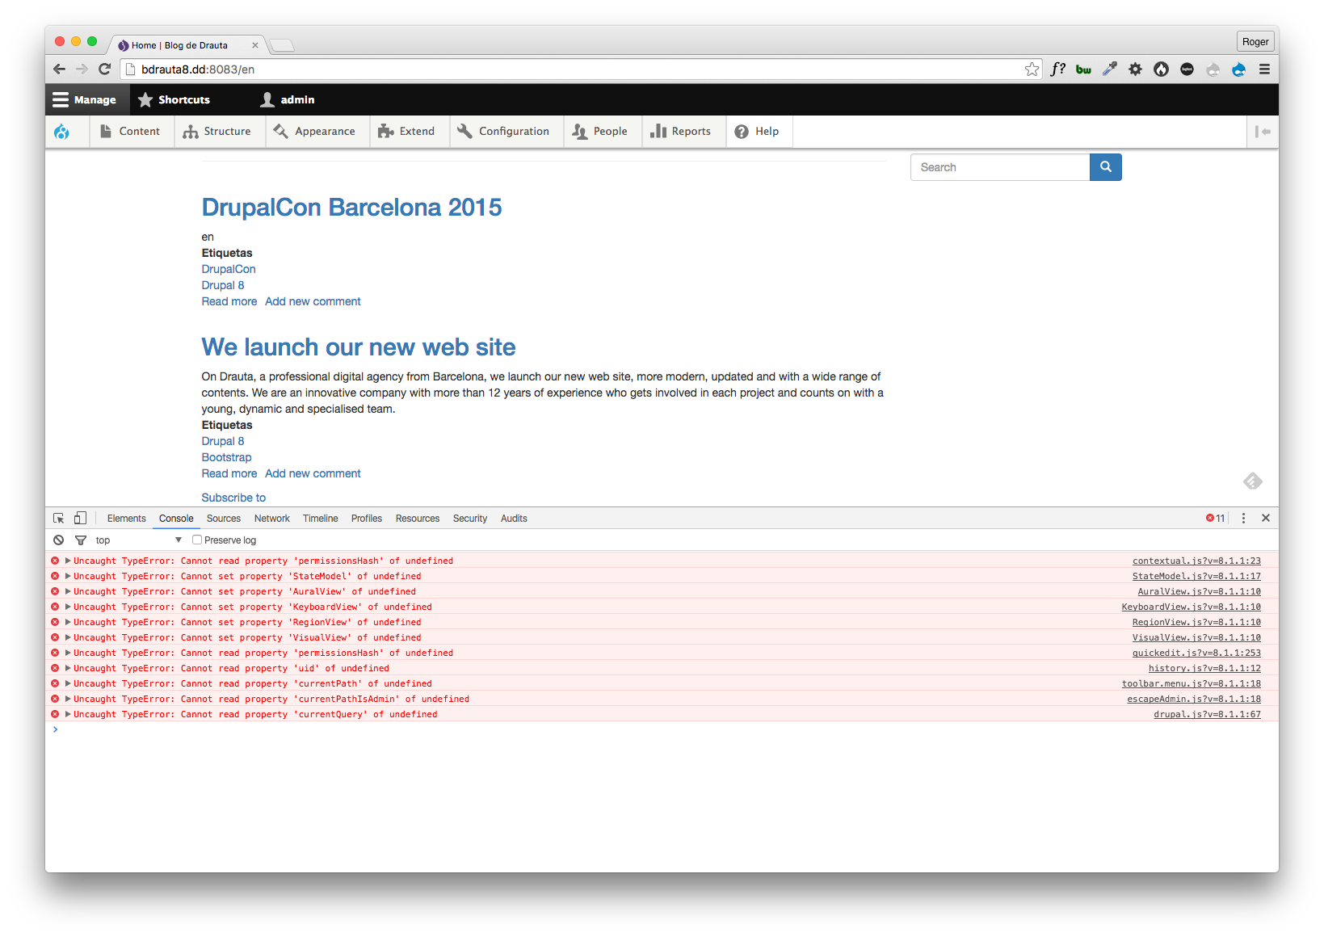Open the contextual.js?v=8.1.1:23 source link
This screenshot has width=1324, height=937.
[x=1196, y=561]
